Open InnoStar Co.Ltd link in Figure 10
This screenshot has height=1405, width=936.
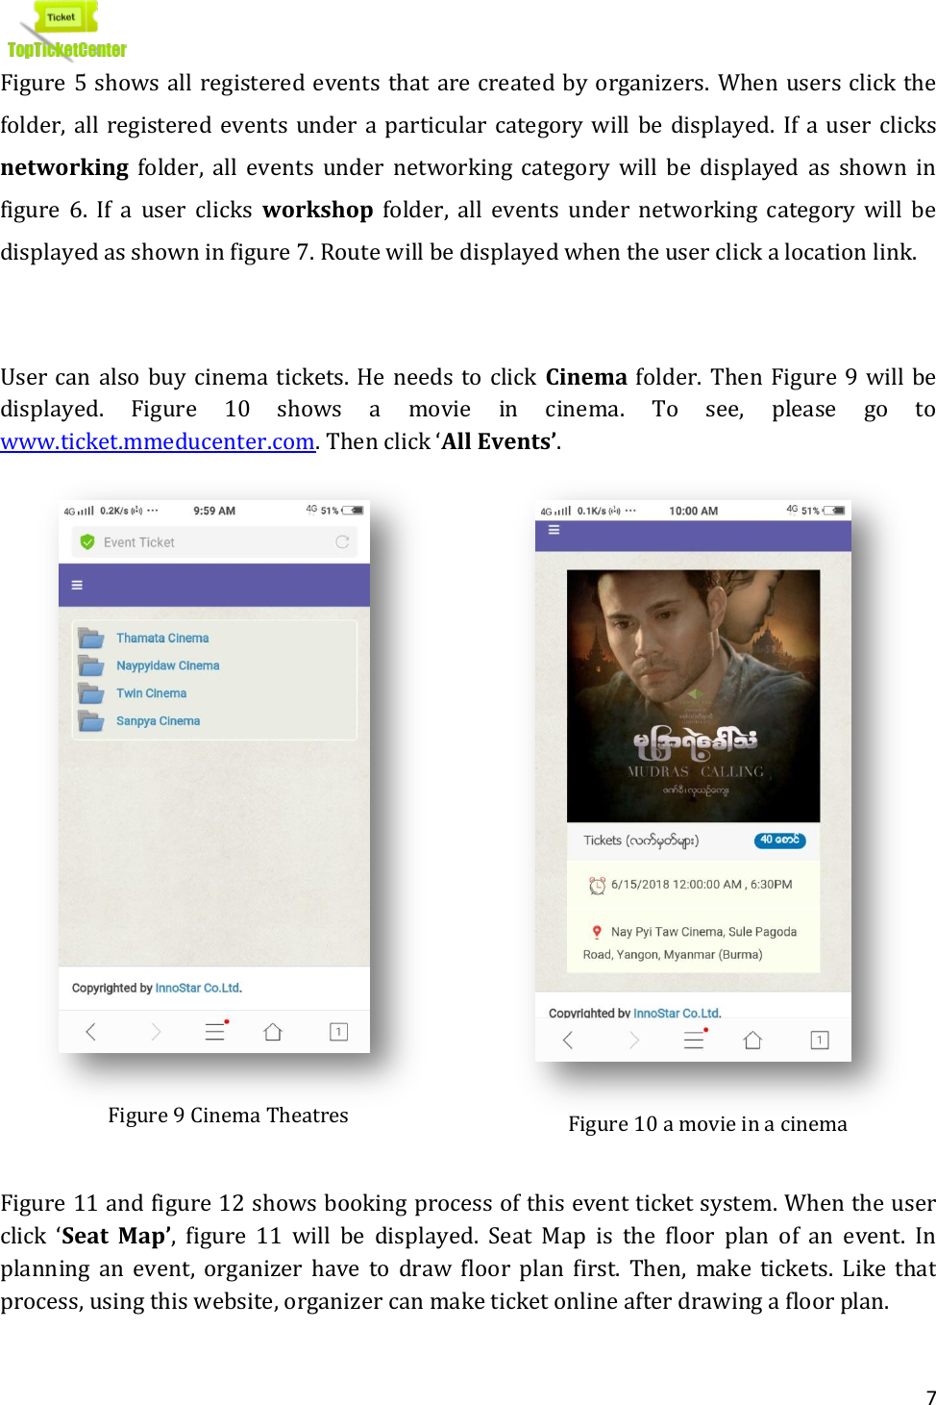click(x=677, y=1013)
